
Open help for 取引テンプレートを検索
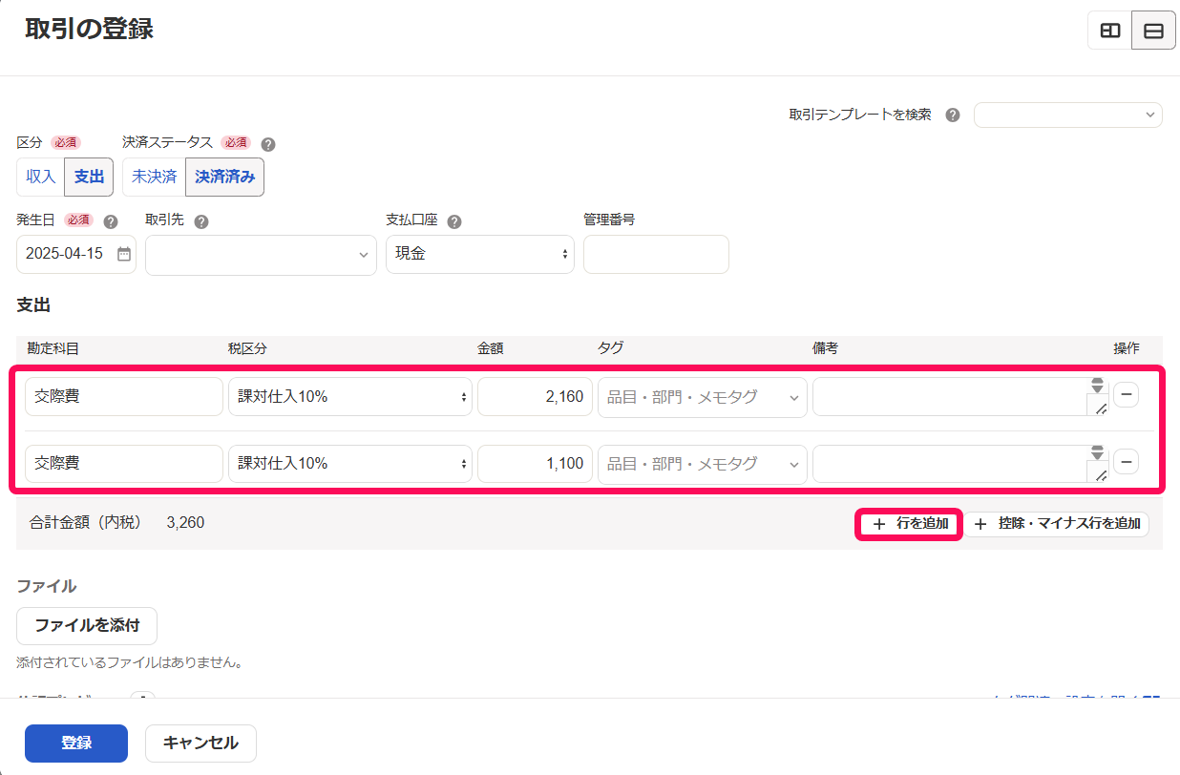pos(952,115)
